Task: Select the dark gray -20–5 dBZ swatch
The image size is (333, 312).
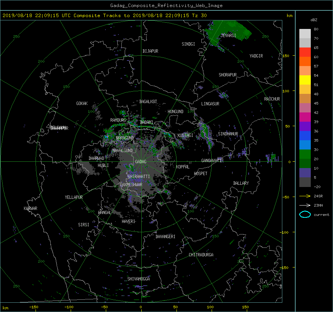Action: [x=305, y=182]
